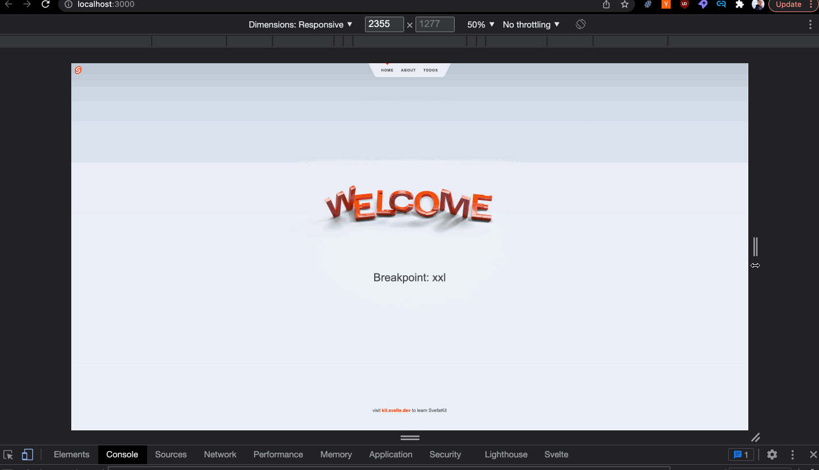View site information for localhost

coord(68,4)
